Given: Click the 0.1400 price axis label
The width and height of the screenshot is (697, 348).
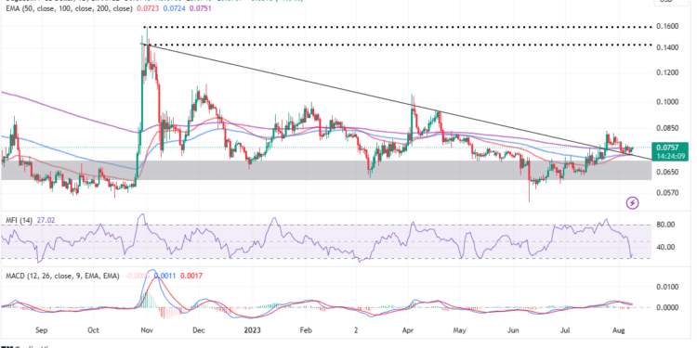Looking at the screenshot, I should (667, 47).
